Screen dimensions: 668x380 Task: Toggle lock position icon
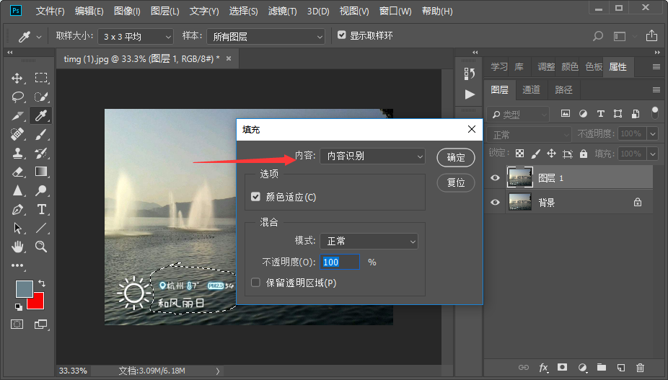pyautogui.click(x=551, y=154)
